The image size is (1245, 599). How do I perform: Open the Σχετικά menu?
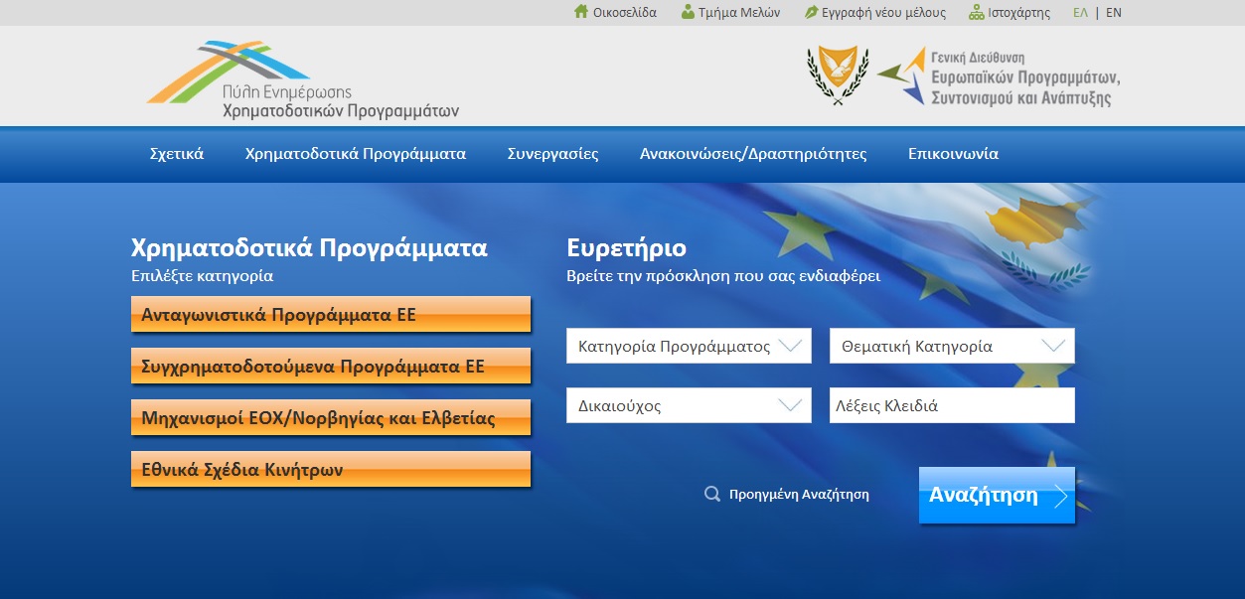[177, 154]
